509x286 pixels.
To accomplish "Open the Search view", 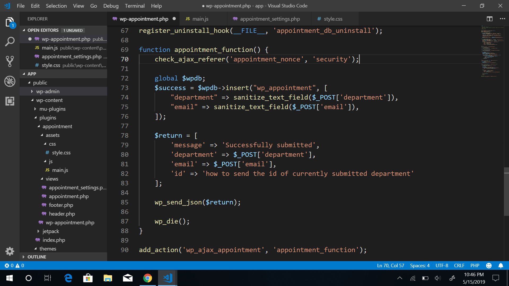I will tap(10, 42).
